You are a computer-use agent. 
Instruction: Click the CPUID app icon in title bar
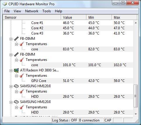(x=5, y=4)
